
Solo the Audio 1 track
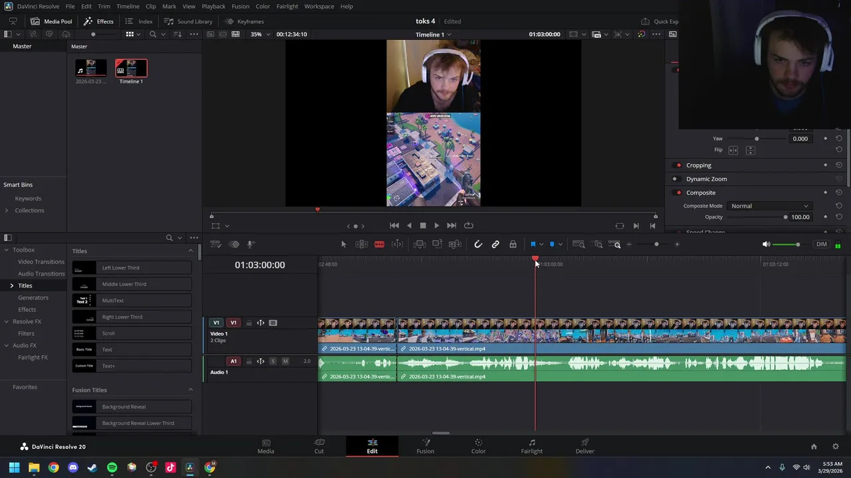coord(273,361)
